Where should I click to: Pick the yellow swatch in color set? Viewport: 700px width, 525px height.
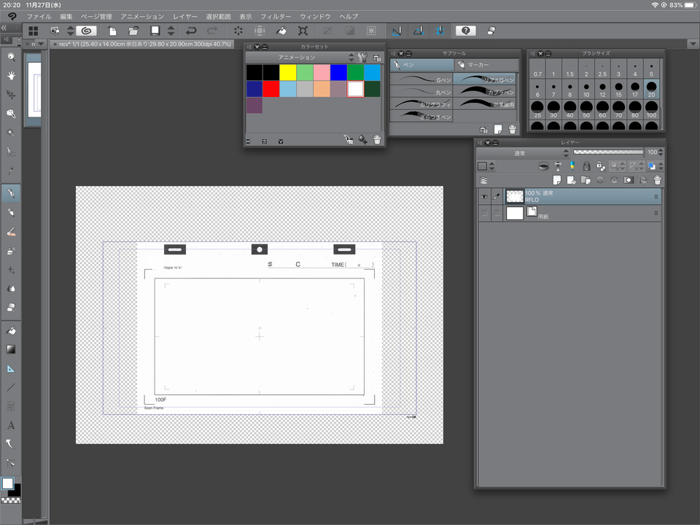click(x=288, y=72)
